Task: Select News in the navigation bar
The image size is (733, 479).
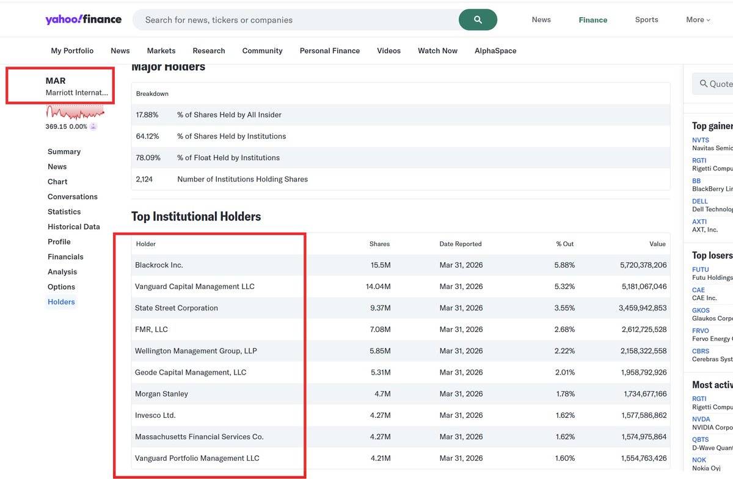Action: 120,51
